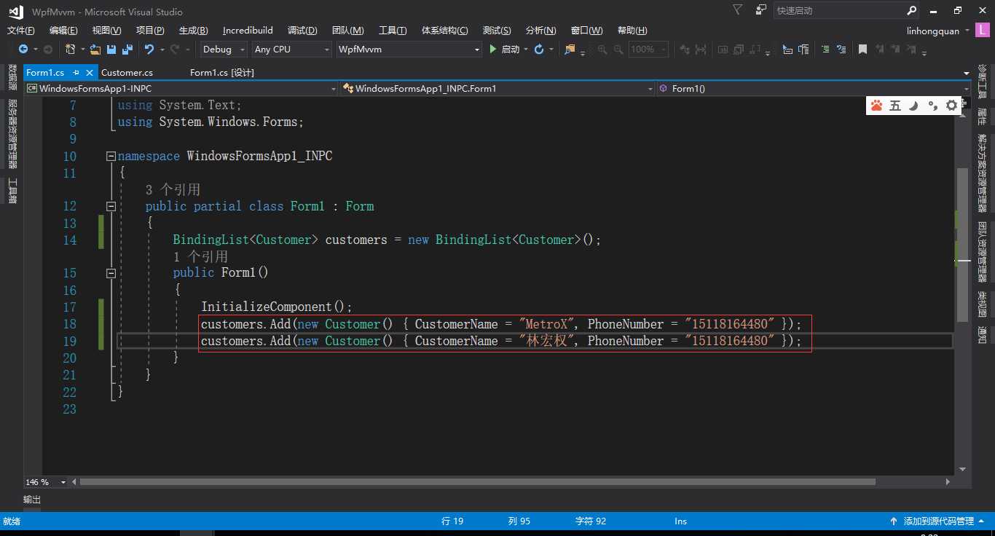Toggle a bookmark with the bookmark icon
Image resolution: width=995 pixels, height=536 pixels.
[862, 50]
